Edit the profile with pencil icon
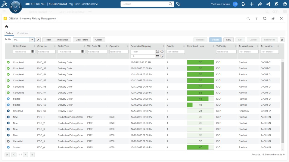Image resolution: width=289 pixels, height=162 pixels. pyautogui.click(x=38, y=40)
